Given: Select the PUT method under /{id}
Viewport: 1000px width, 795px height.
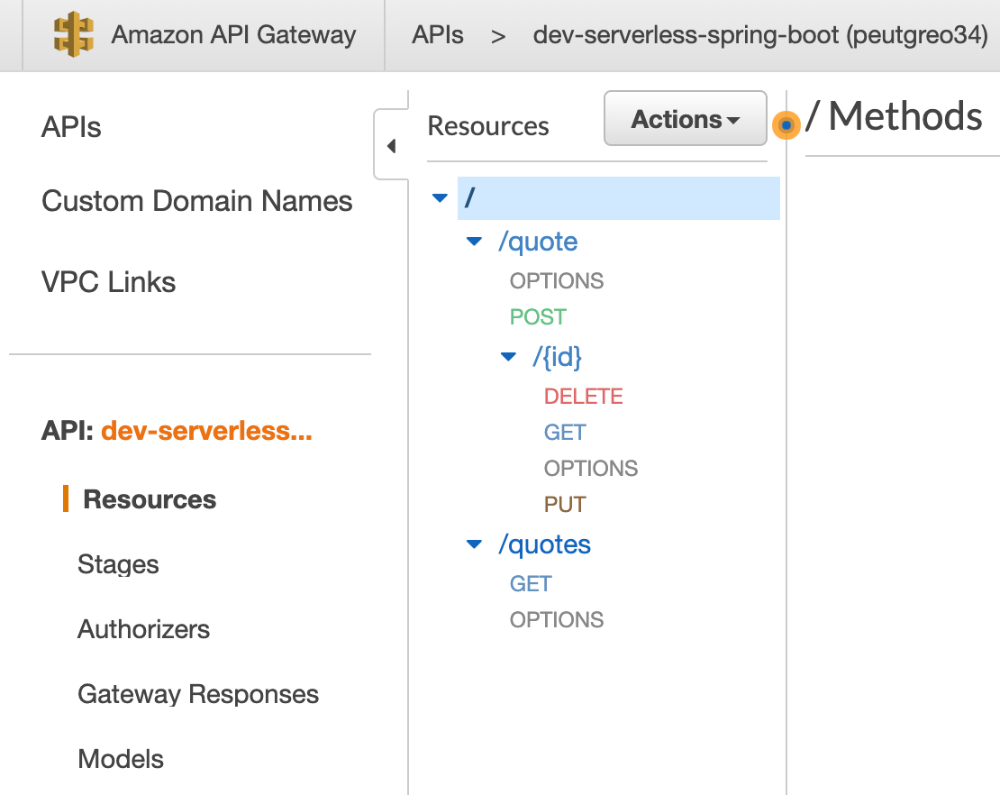Looking at the screenshot, I should coord(565,505).
